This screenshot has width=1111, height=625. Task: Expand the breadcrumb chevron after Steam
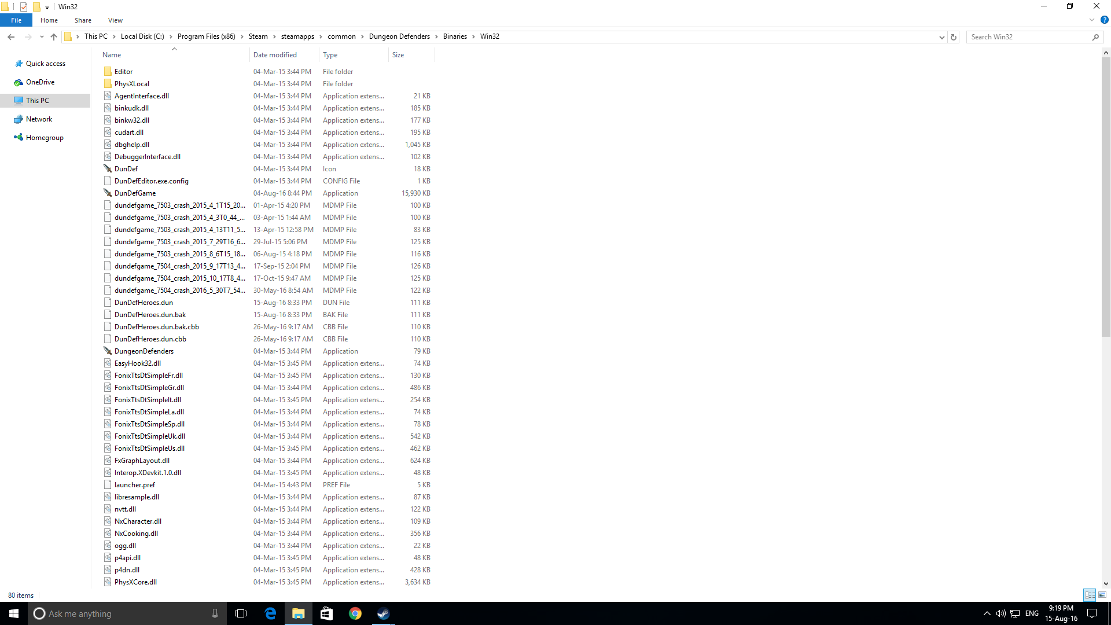[x=275, y=36]
